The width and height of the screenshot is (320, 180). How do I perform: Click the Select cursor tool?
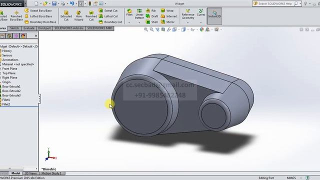click(81, 3)
